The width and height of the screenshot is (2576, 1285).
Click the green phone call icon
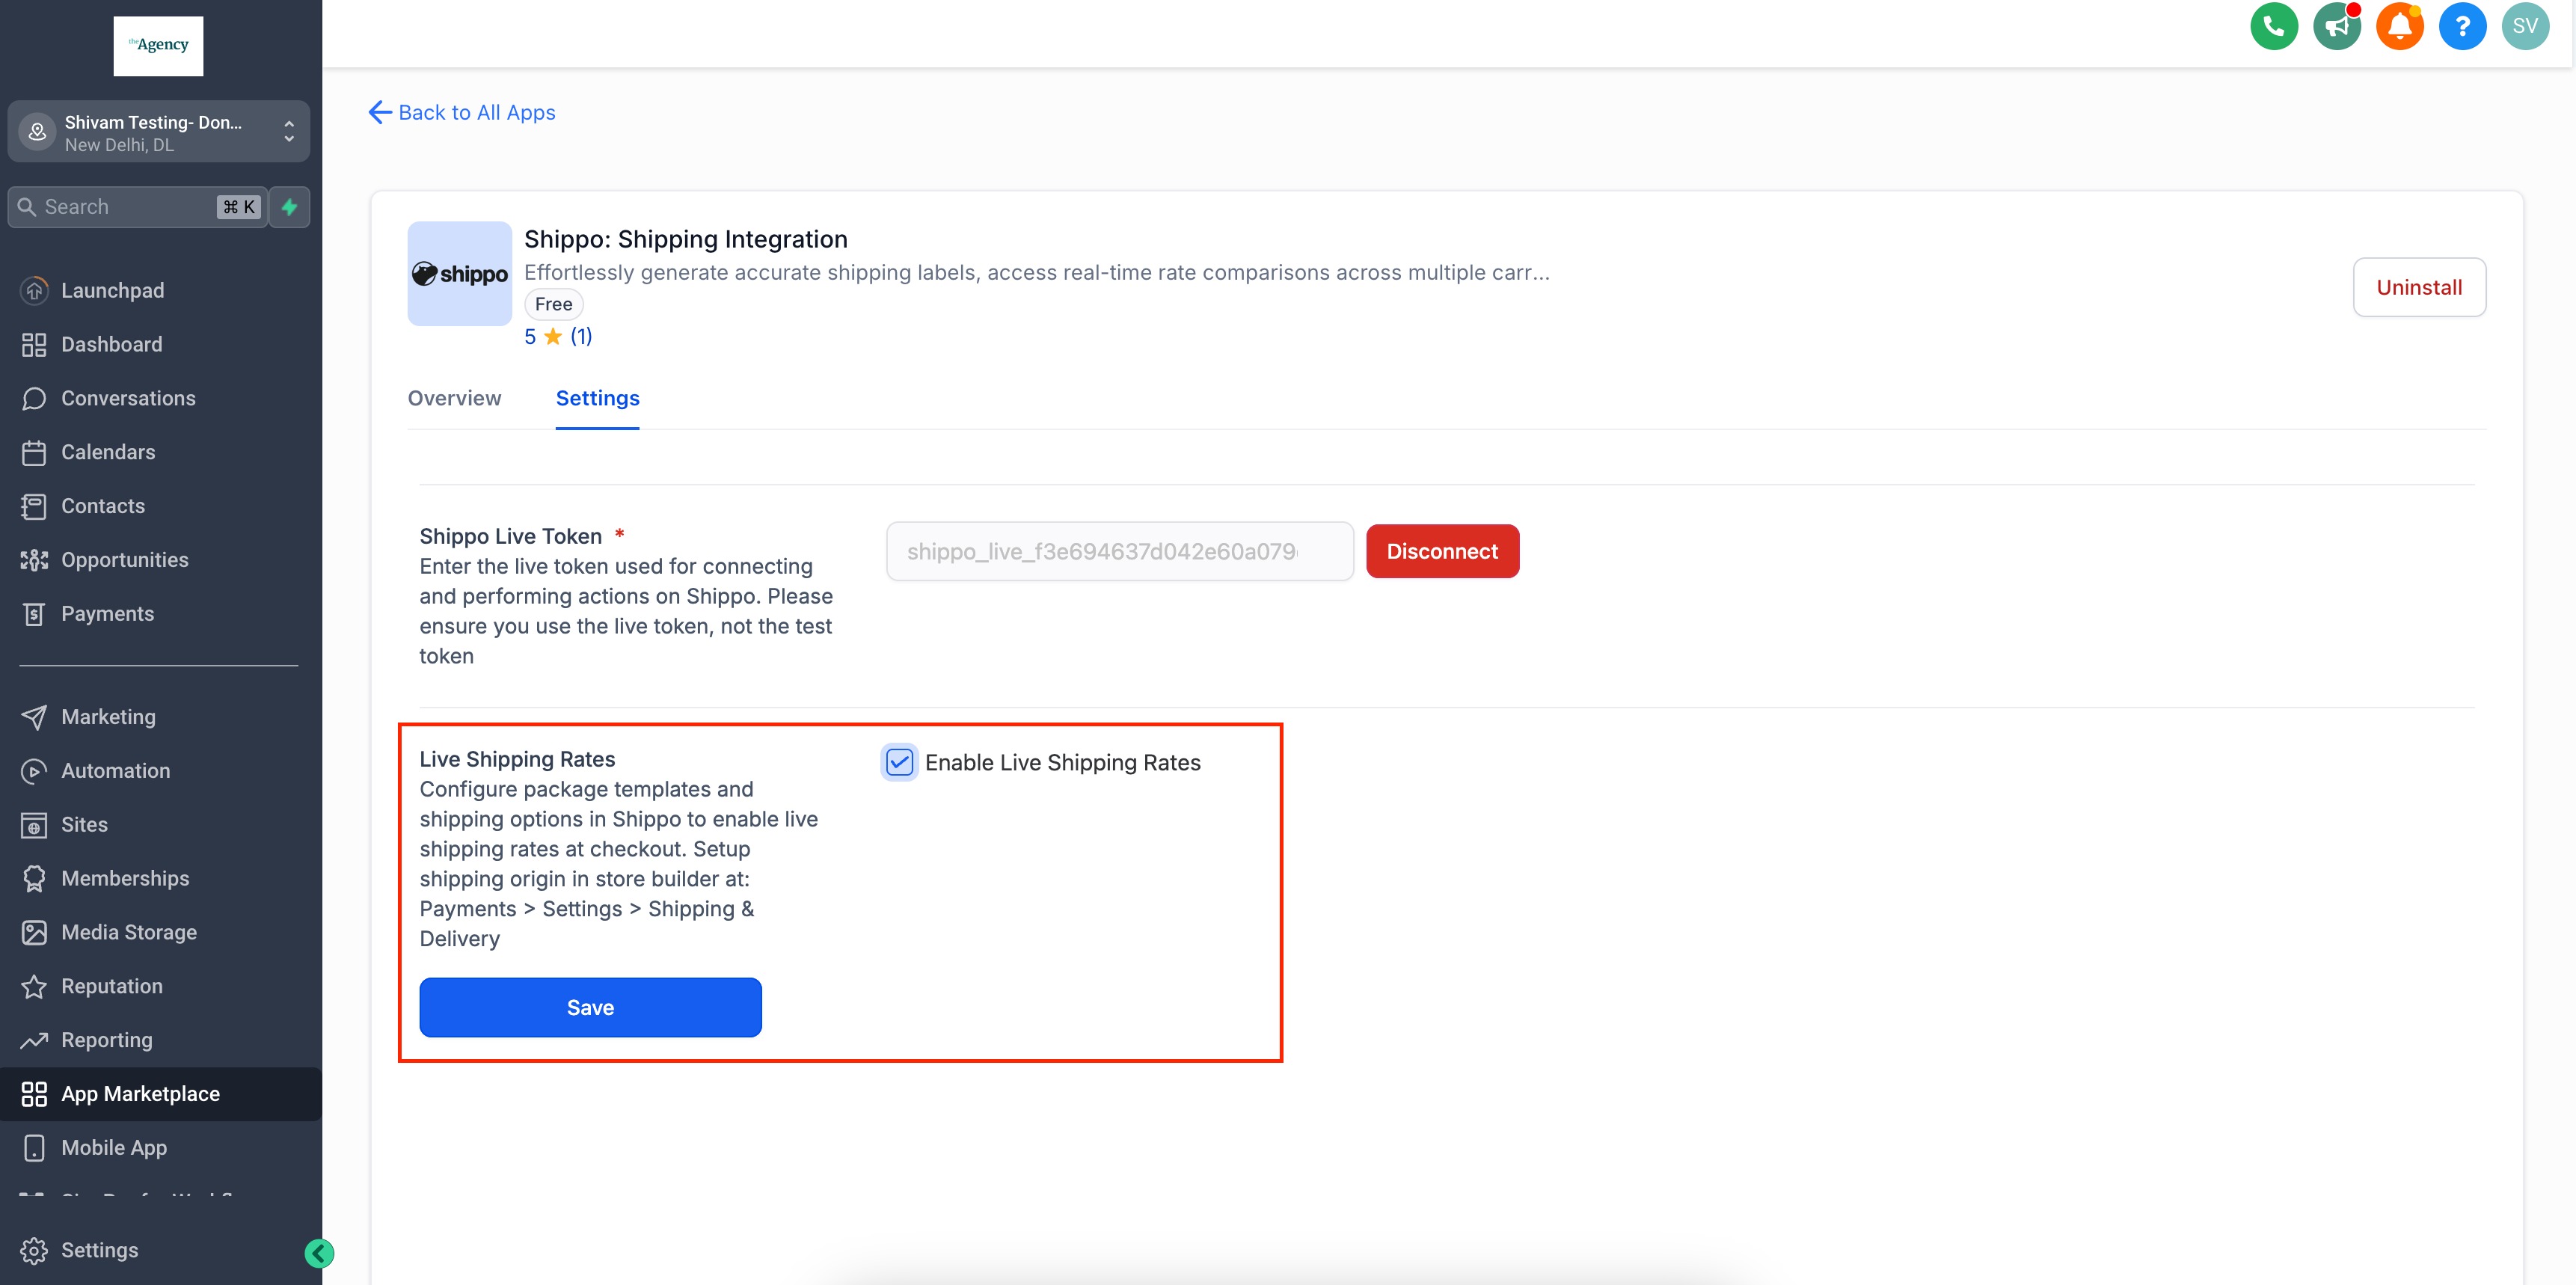(x=2273, y=26)
